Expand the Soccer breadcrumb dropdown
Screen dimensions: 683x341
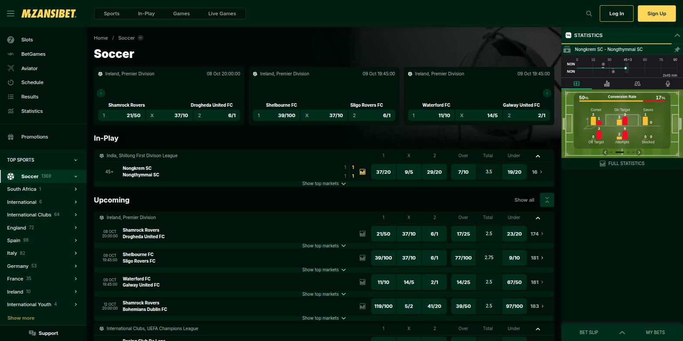coord(140,38)
